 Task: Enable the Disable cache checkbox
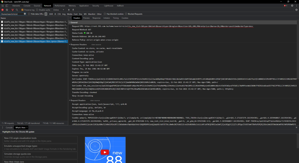click(37, 10)
